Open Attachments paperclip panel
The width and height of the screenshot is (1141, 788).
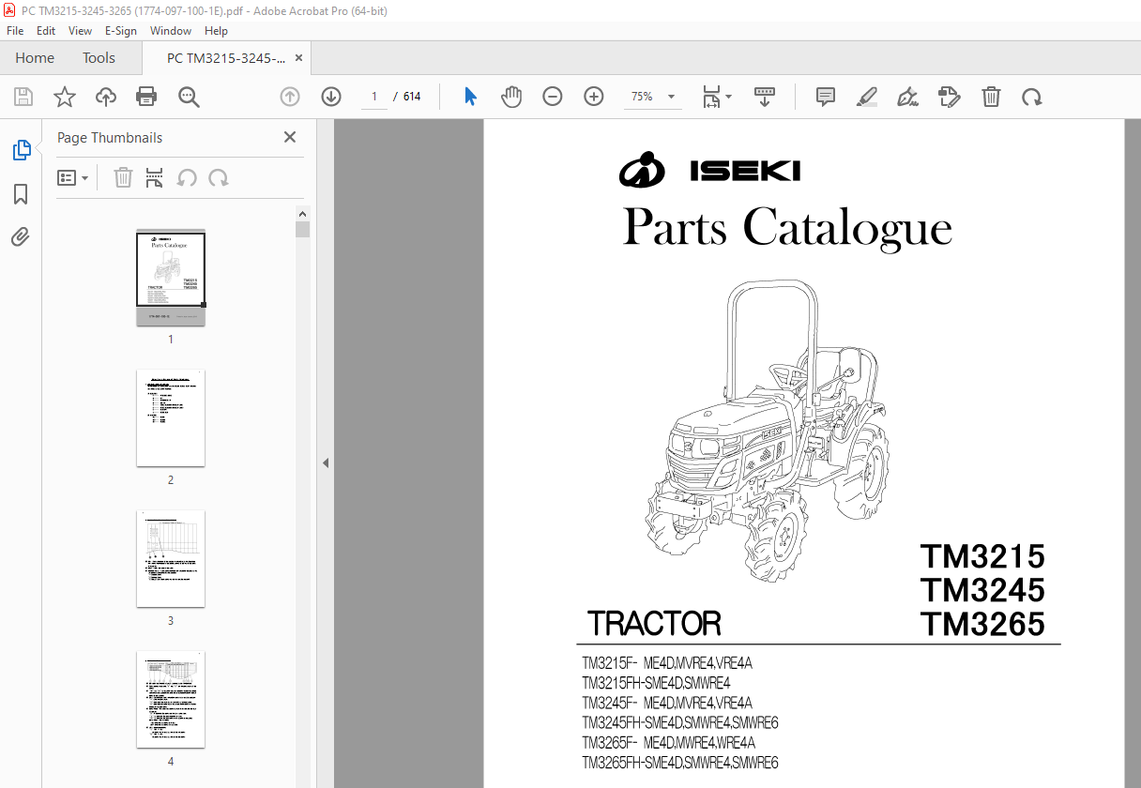21,236
